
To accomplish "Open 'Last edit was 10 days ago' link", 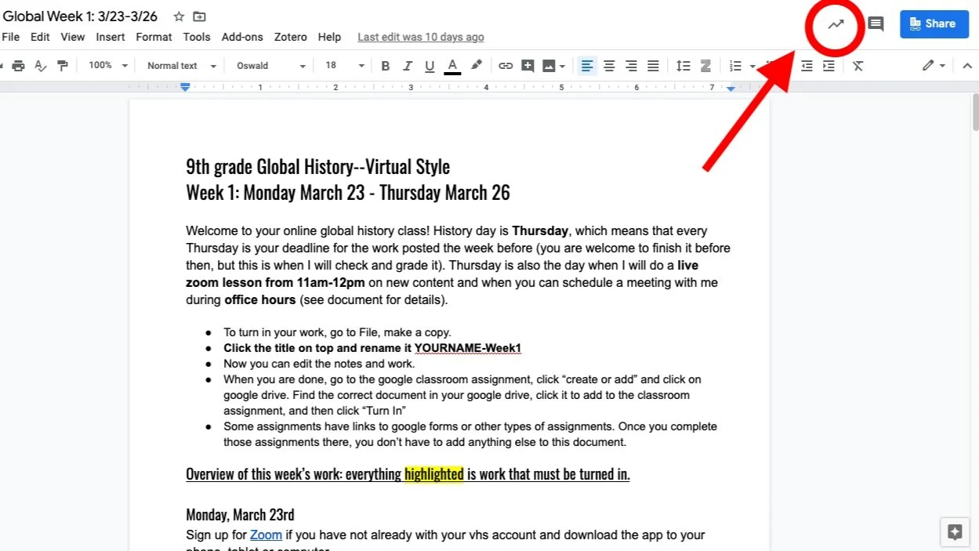I will tap(421, 37).
